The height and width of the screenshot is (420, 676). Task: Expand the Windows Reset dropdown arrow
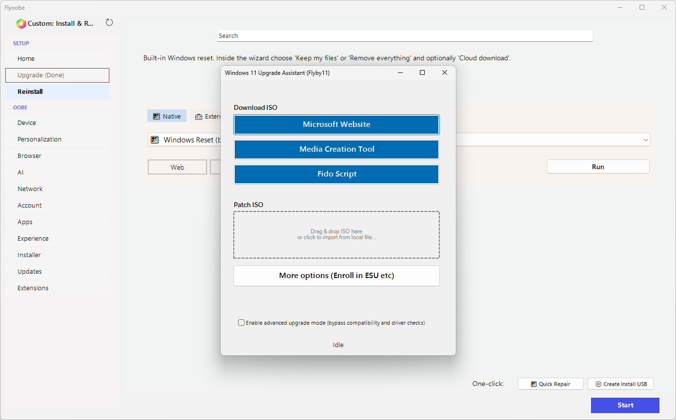(x=645, y=140)
